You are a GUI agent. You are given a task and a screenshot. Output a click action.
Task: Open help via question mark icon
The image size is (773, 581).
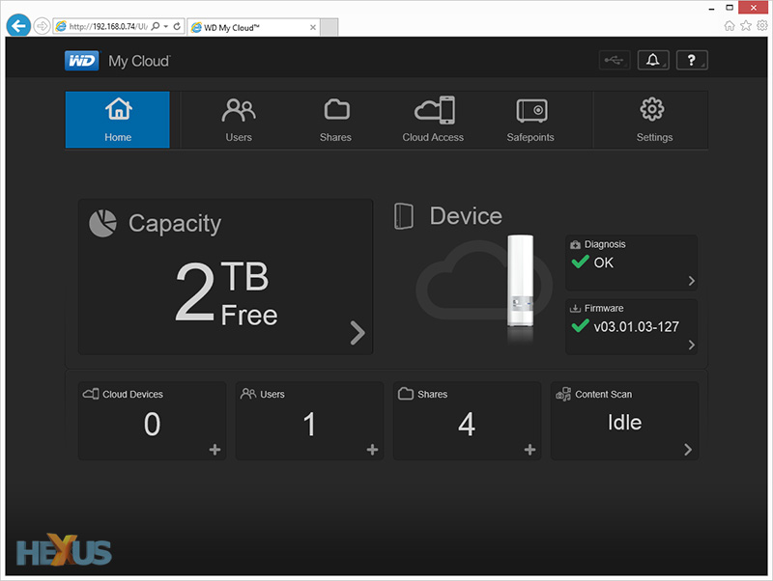tap(691, 60)
